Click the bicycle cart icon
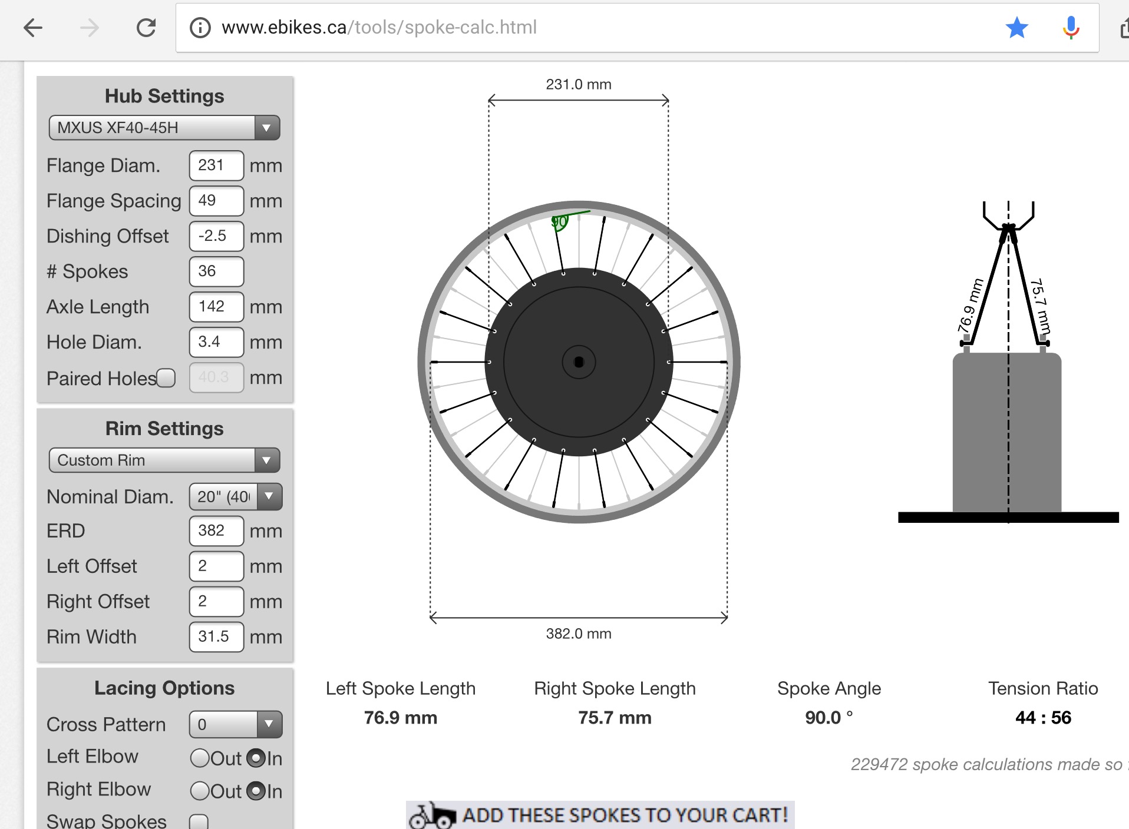The width and height of the screenshot is (1129, 829). pos(433,816)
